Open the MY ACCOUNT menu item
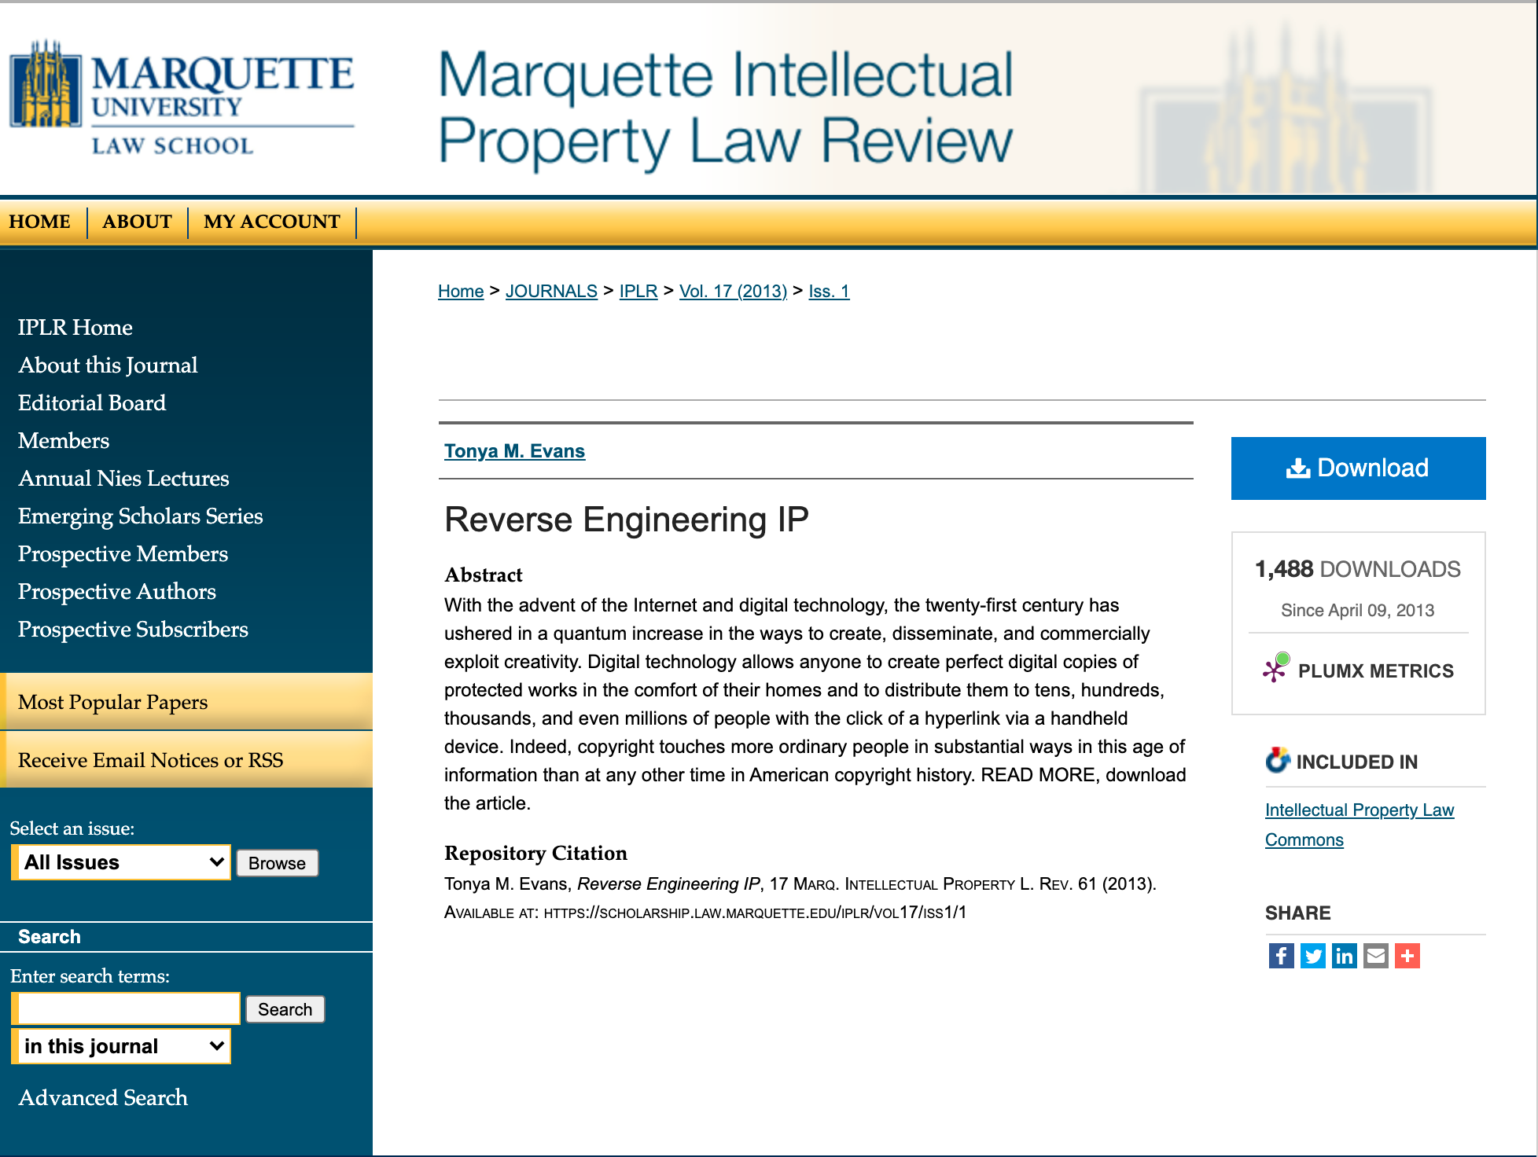1538x1157 pixels. (272, 222)
